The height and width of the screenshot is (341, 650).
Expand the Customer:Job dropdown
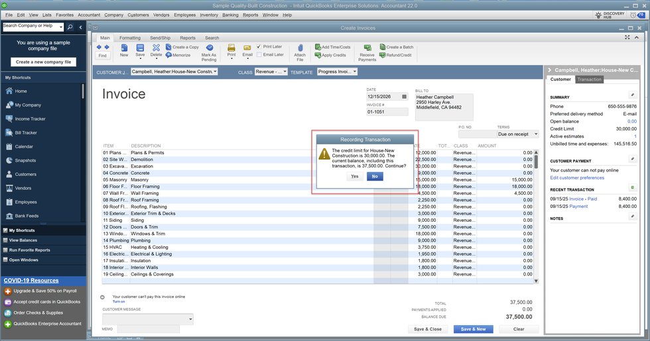click(x=214, y=72)
